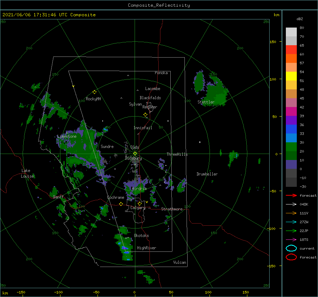Click the asterisk marker east of Innisfail
The height and width of the screenshot is (297, 318).
(x=168, y=121)
